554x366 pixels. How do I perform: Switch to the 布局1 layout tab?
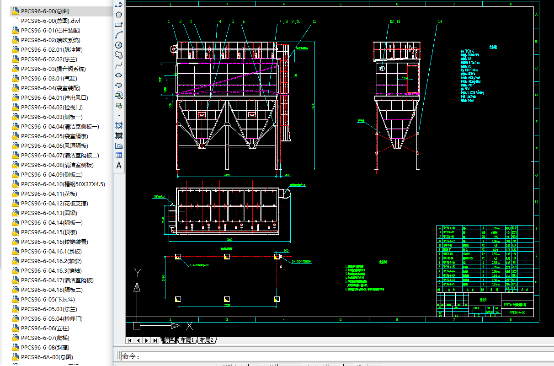click(186, 340)
